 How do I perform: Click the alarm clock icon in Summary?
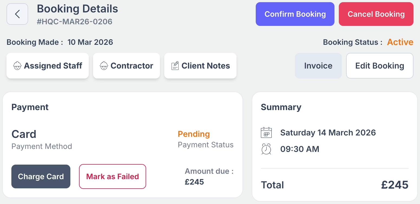click(266, 149)
